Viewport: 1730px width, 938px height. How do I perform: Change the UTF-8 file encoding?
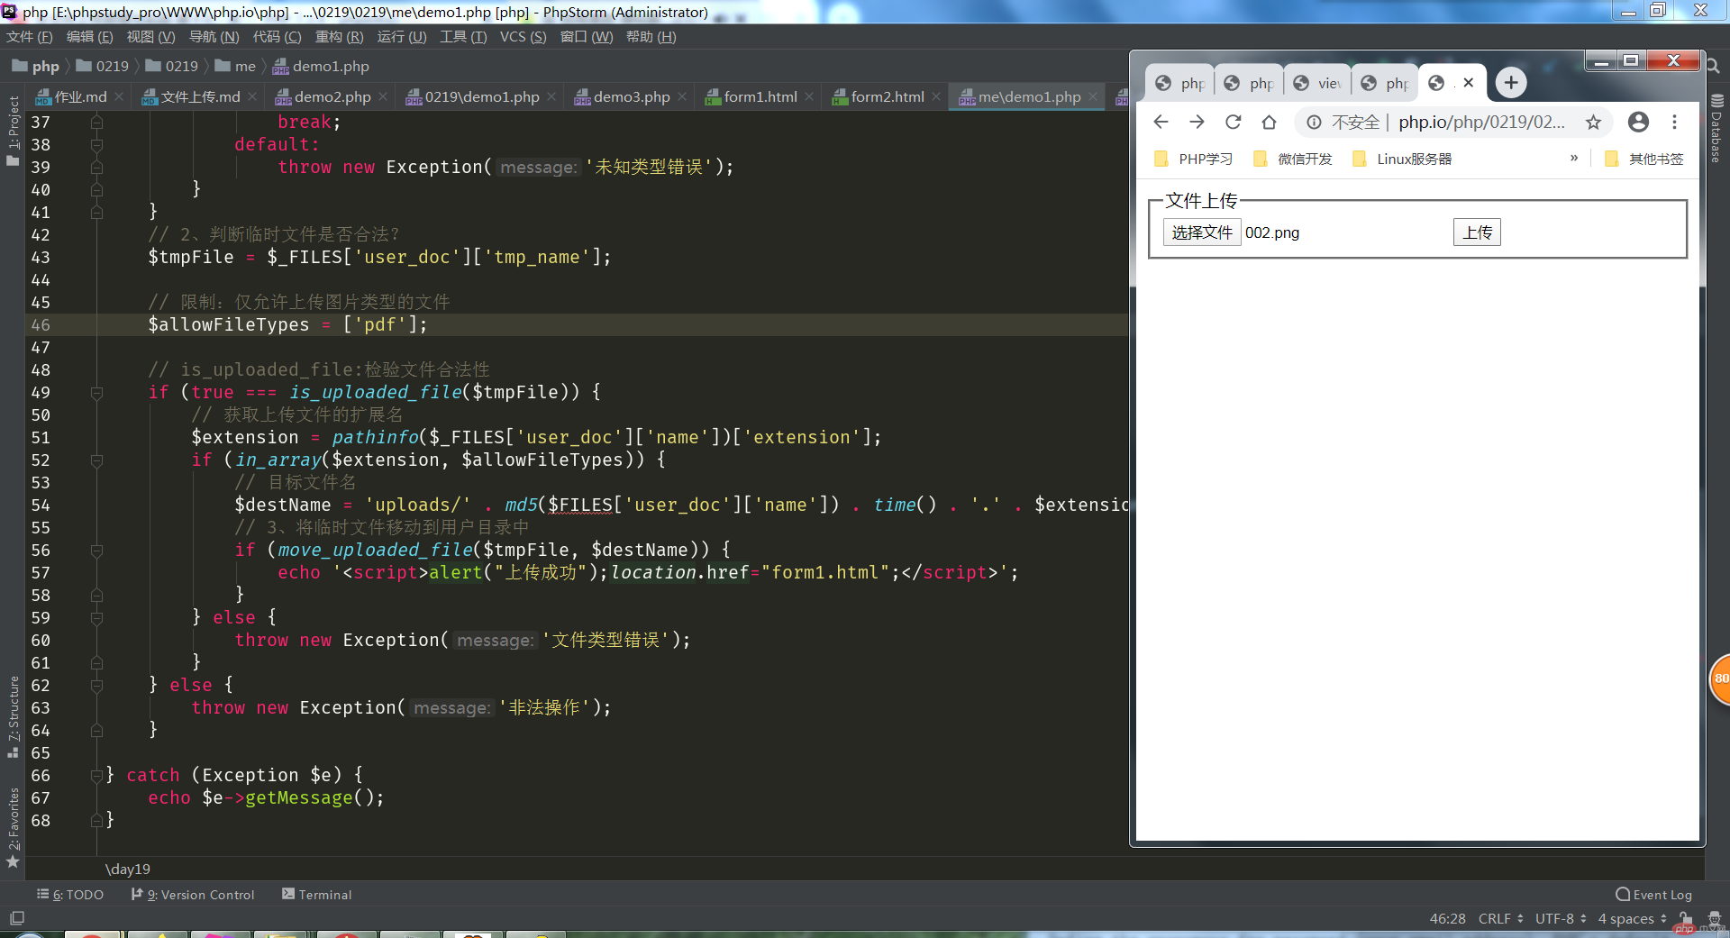1561,918
